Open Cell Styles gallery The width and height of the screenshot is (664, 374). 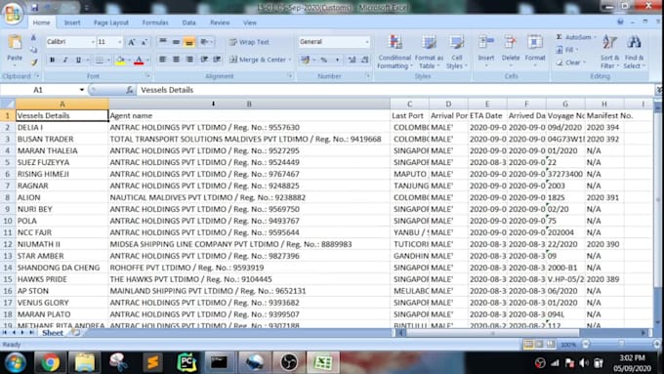[457, 52]
